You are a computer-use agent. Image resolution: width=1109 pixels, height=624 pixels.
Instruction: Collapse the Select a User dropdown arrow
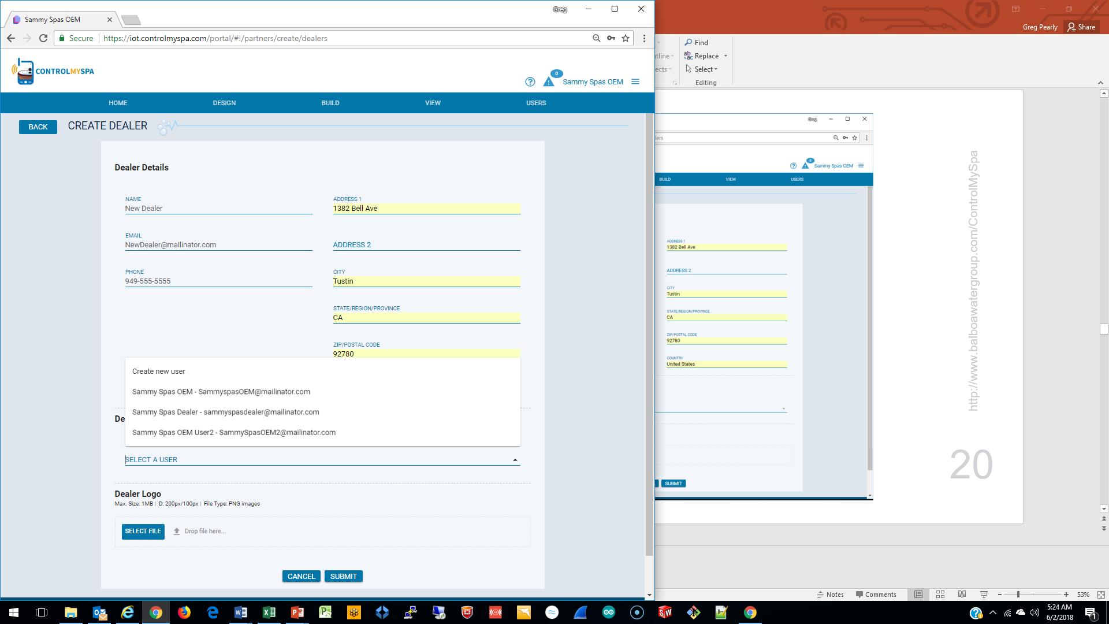(515, 460)
